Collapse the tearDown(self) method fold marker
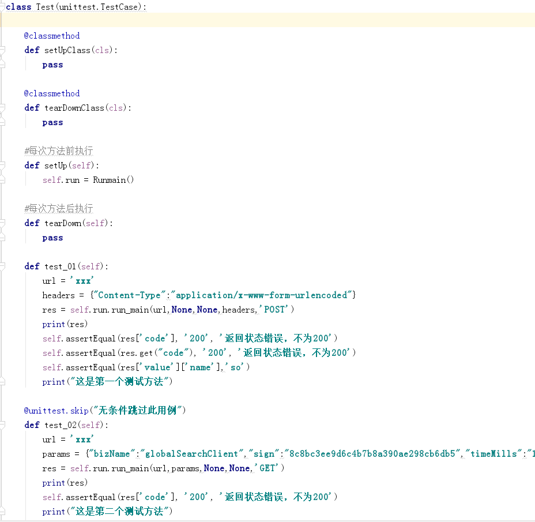The width and height of the screenshot is (535, 522). click(2, 223)
